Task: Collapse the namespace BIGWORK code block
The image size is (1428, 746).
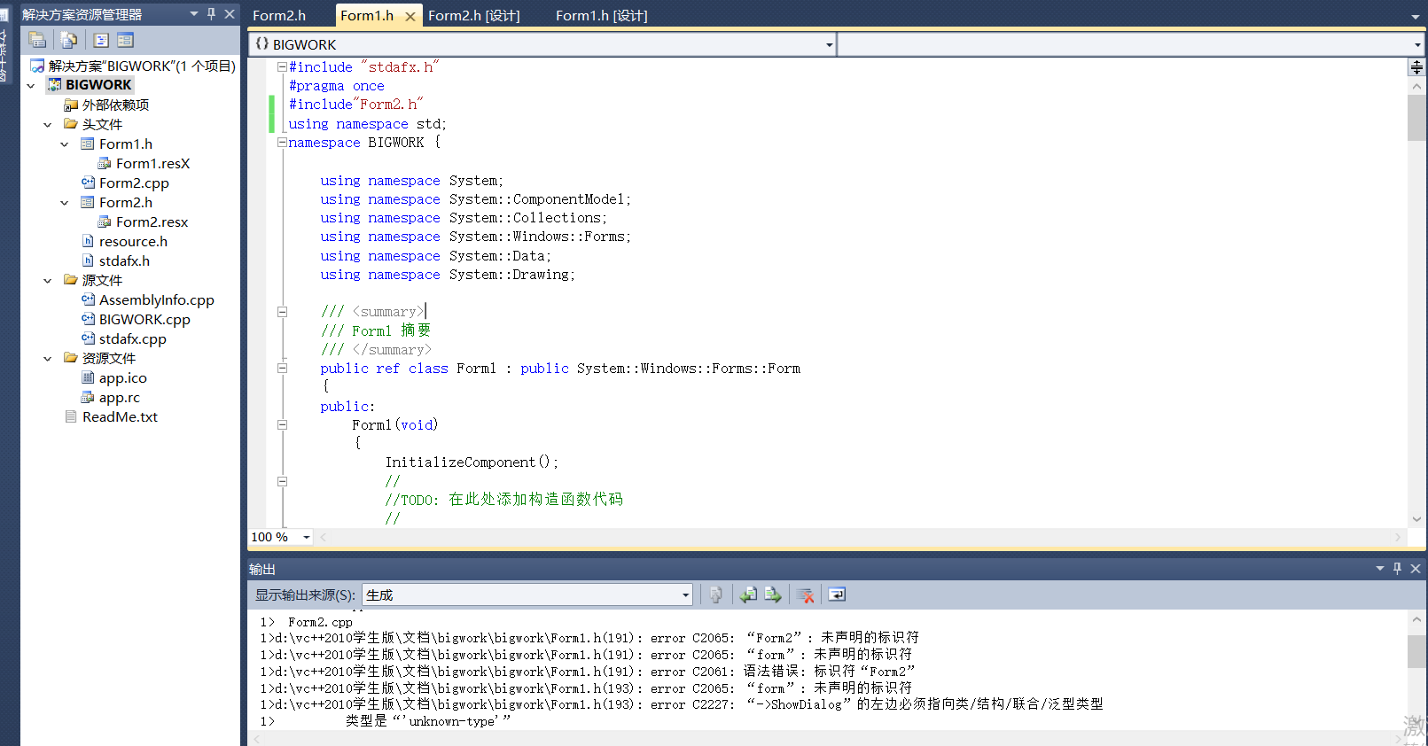Action: tap(282, 142)
